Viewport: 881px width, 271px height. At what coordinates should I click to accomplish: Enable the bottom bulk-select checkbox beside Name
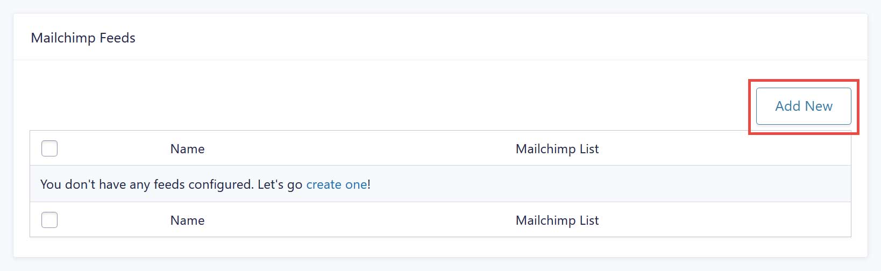tap(49, 220)
